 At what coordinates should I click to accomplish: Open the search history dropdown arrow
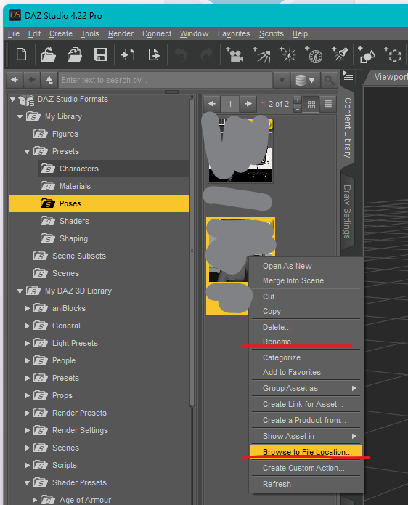[282, 80]
